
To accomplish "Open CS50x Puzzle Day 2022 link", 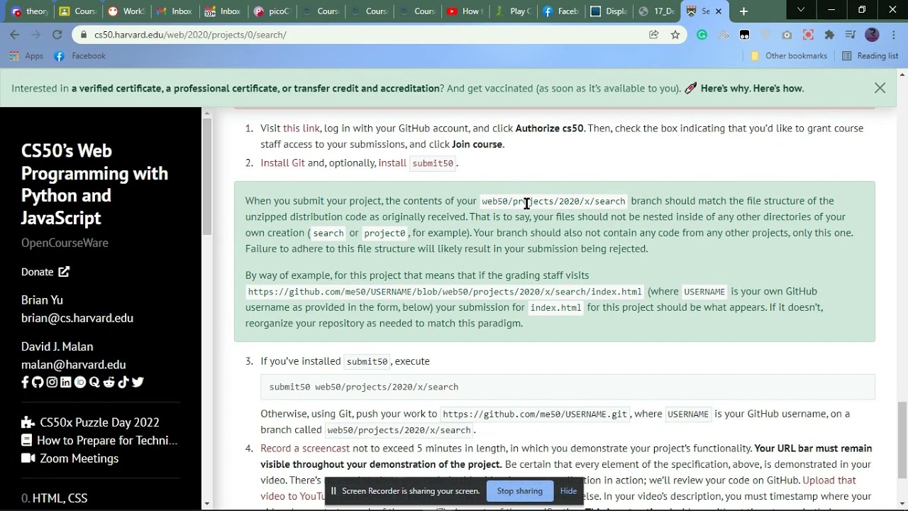I will pyautogui.click(x=90, y=422).
